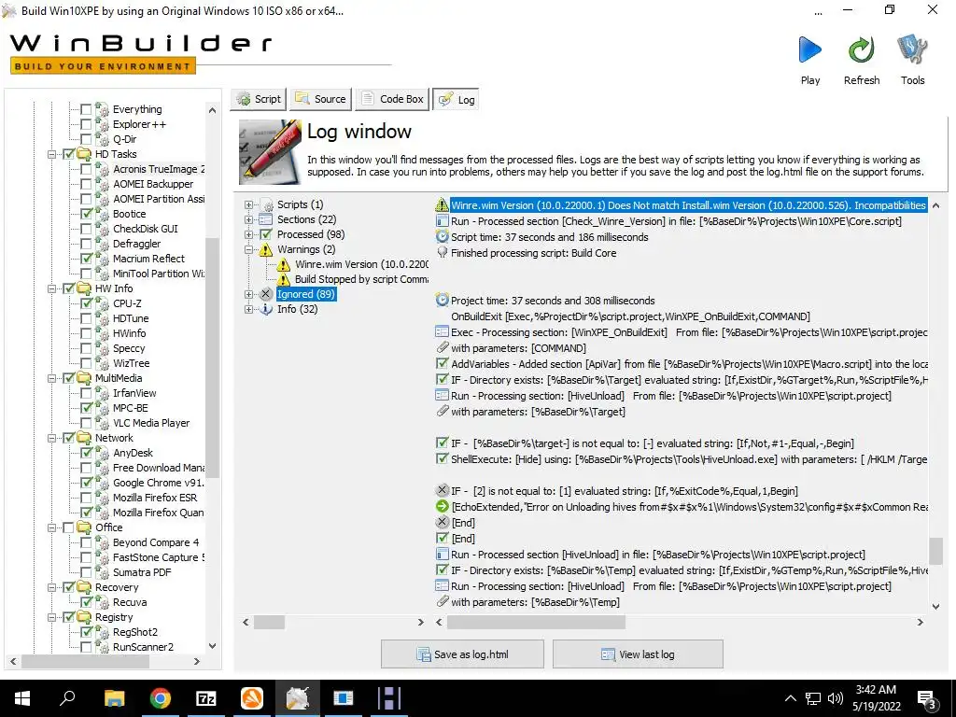Expand the Scripts (1) log node

pos(248,204)
